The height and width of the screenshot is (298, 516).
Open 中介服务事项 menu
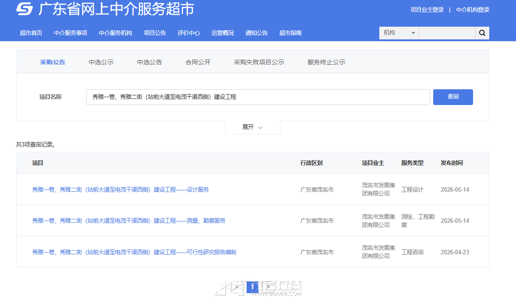[71, 33]
